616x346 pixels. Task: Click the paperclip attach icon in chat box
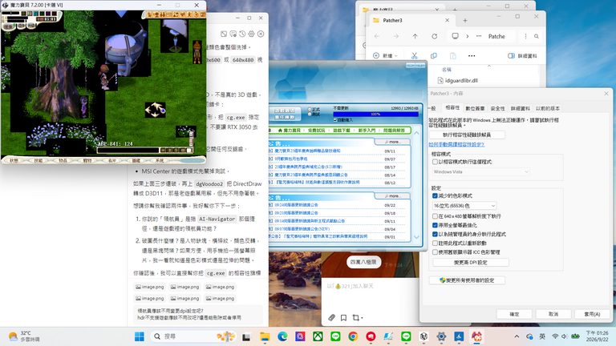(x=331, y=317)
